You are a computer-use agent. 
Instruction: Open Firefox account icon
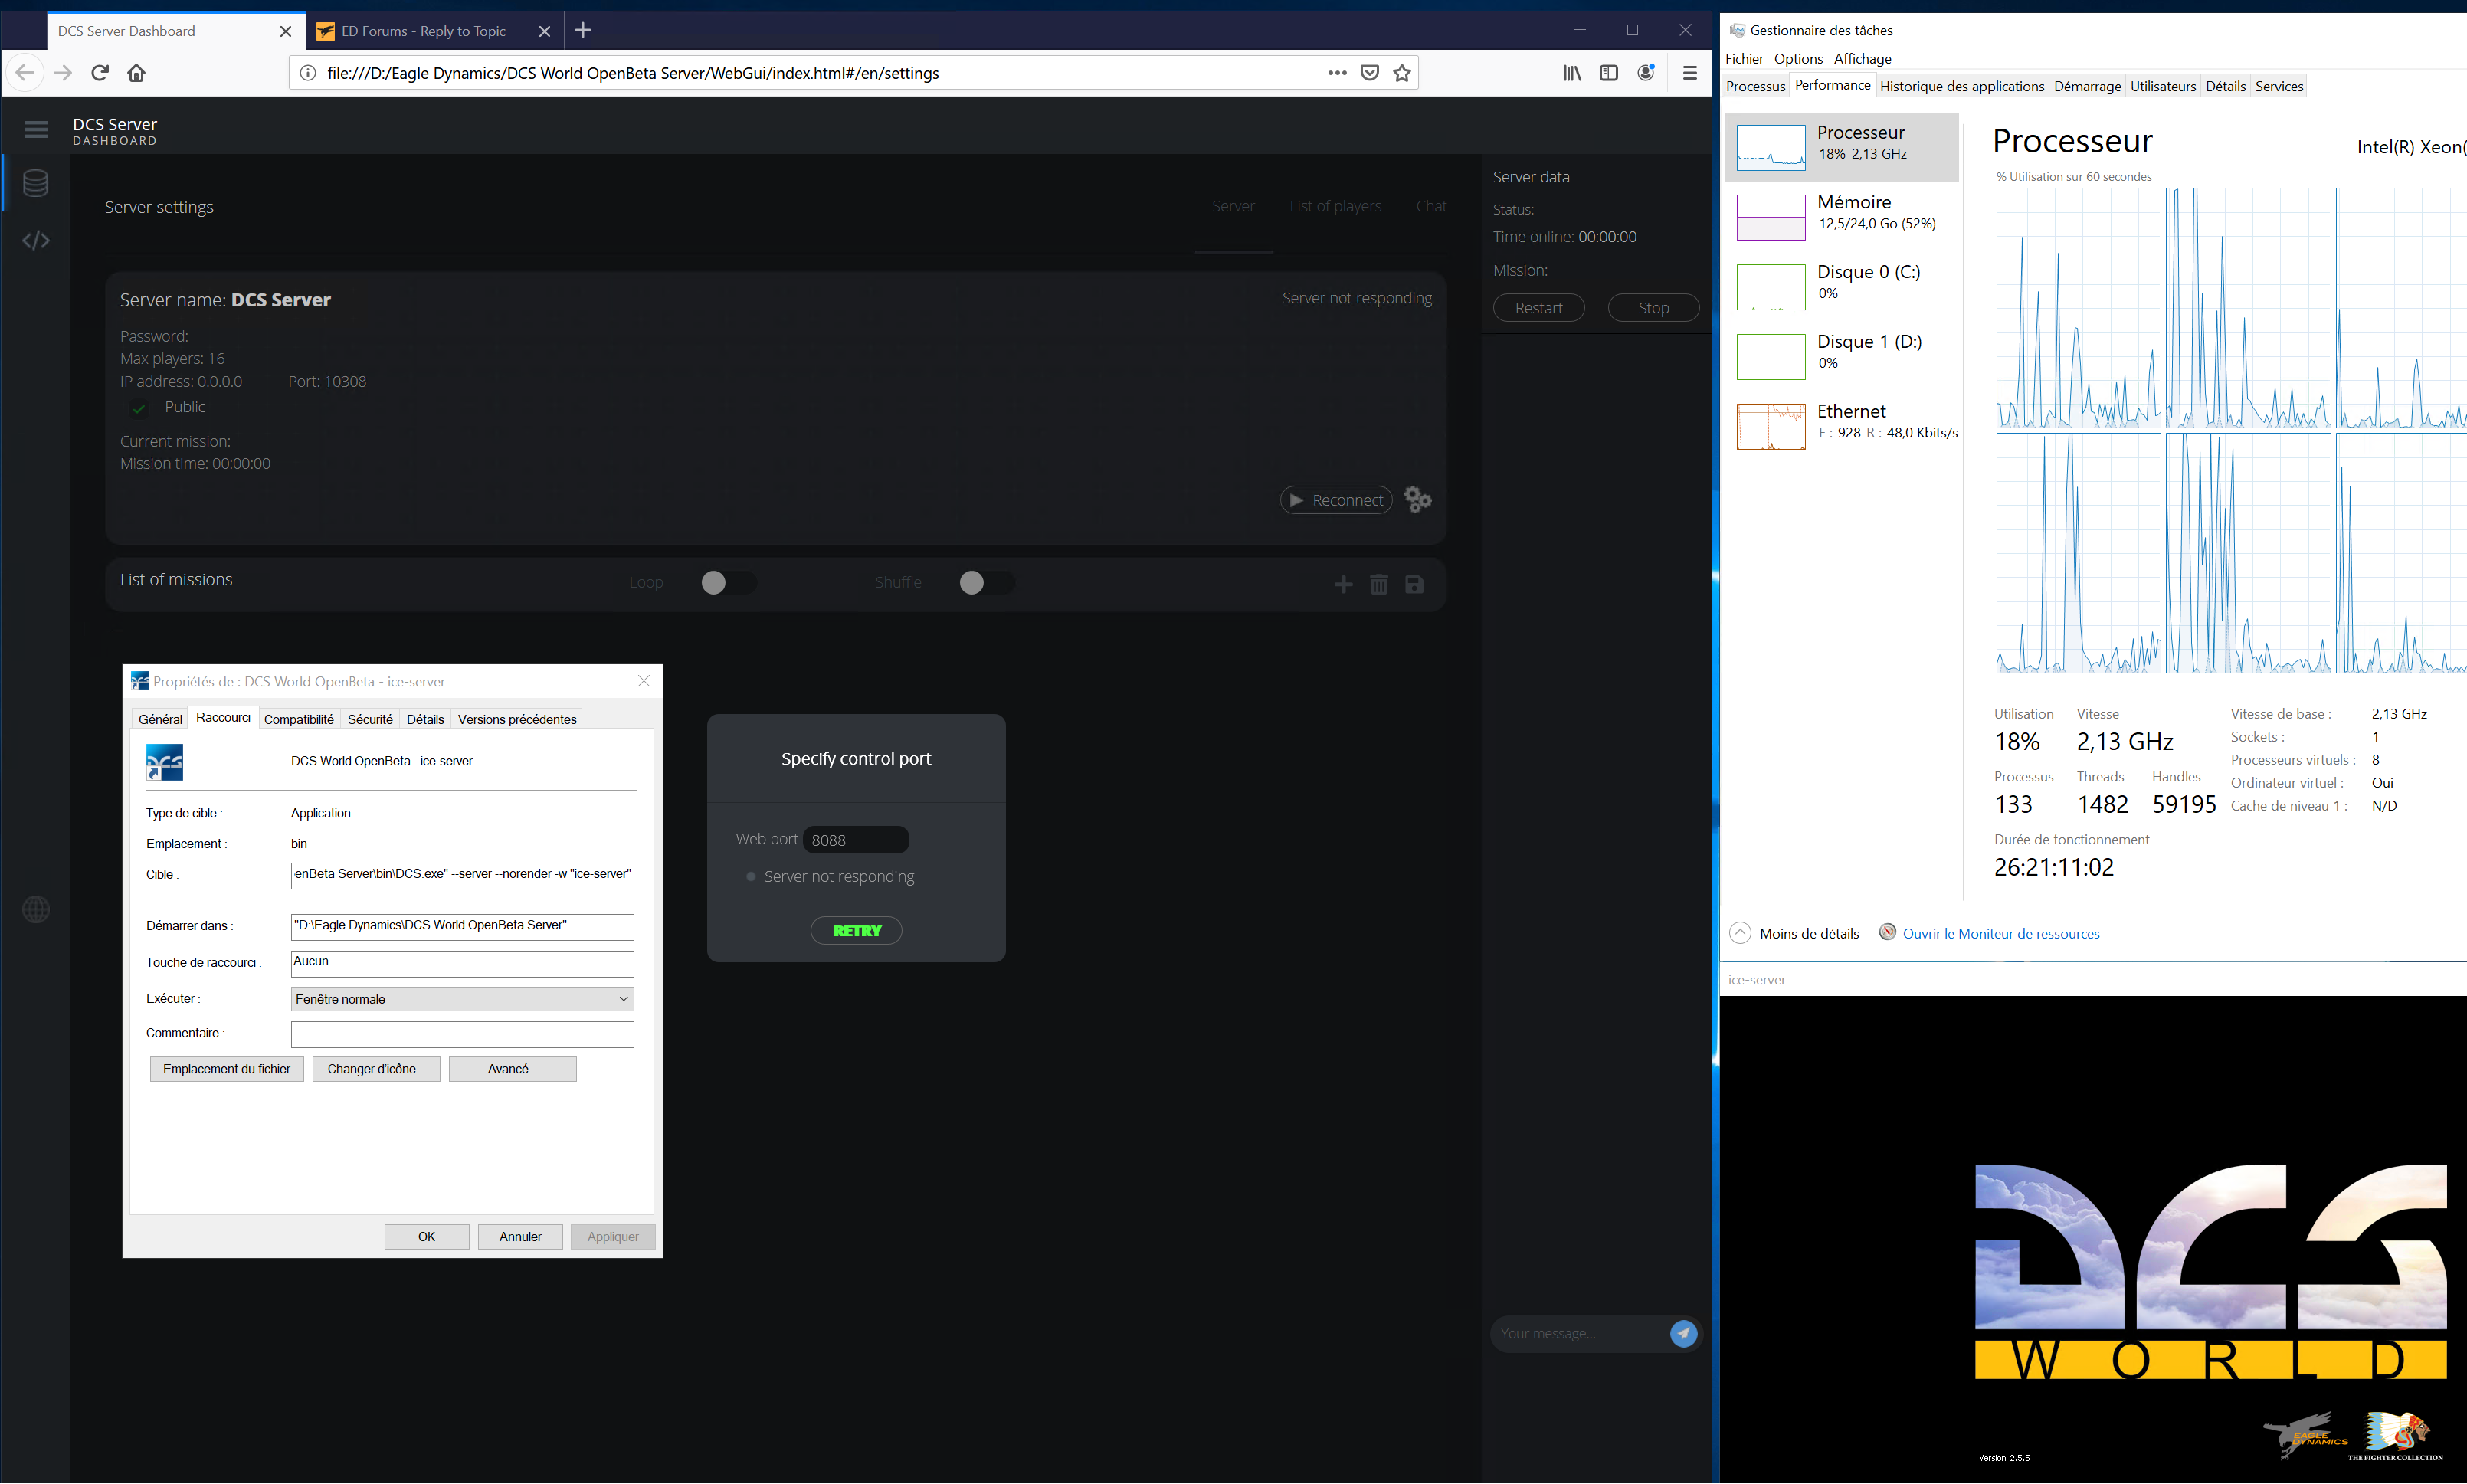click(1646, 73)
